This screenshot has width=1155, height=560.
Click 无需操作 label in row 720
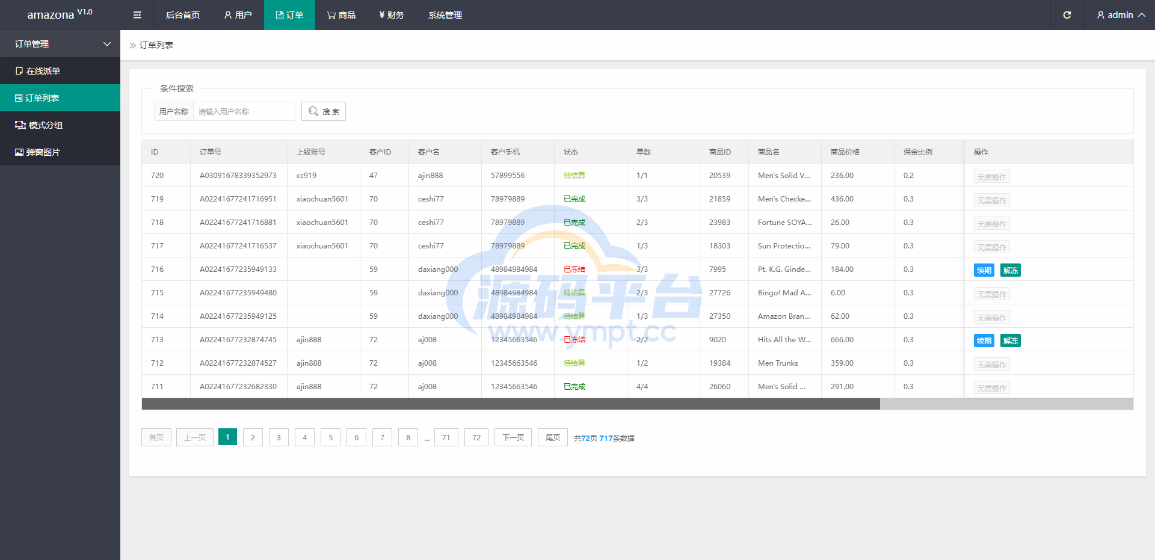coord(992,177)
